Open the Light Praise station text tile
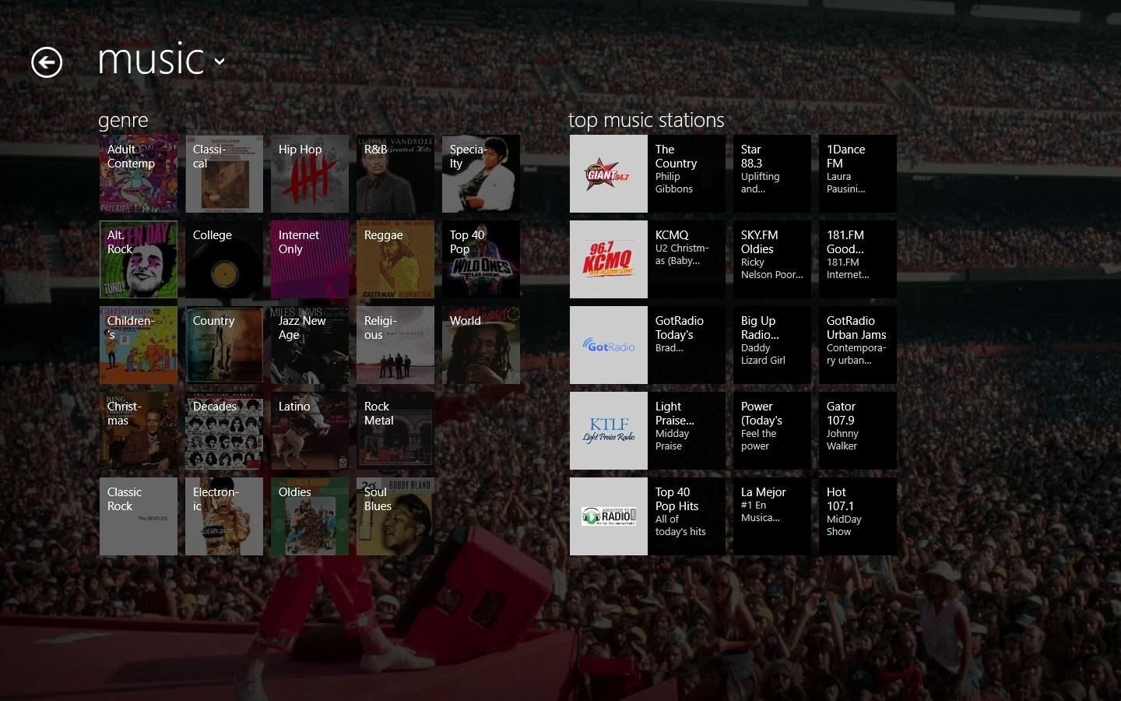Screen dimensions: 1121x701 [687, 431]
